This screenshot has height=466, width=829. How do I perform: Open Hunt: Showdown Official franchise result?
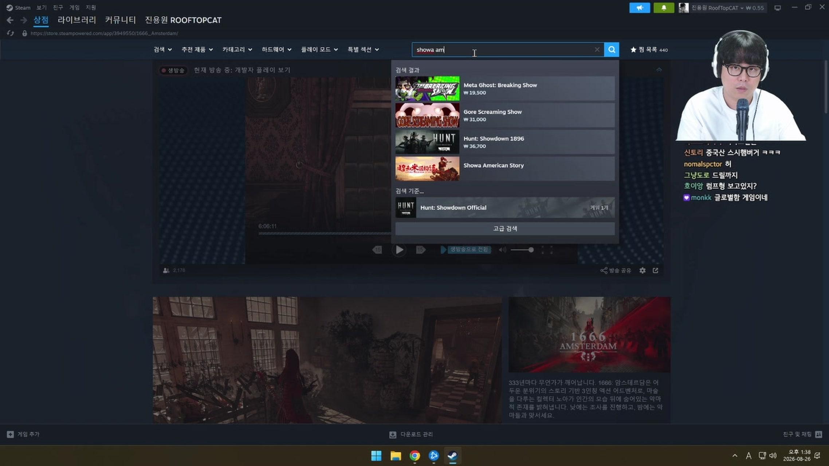pos(505,208)
